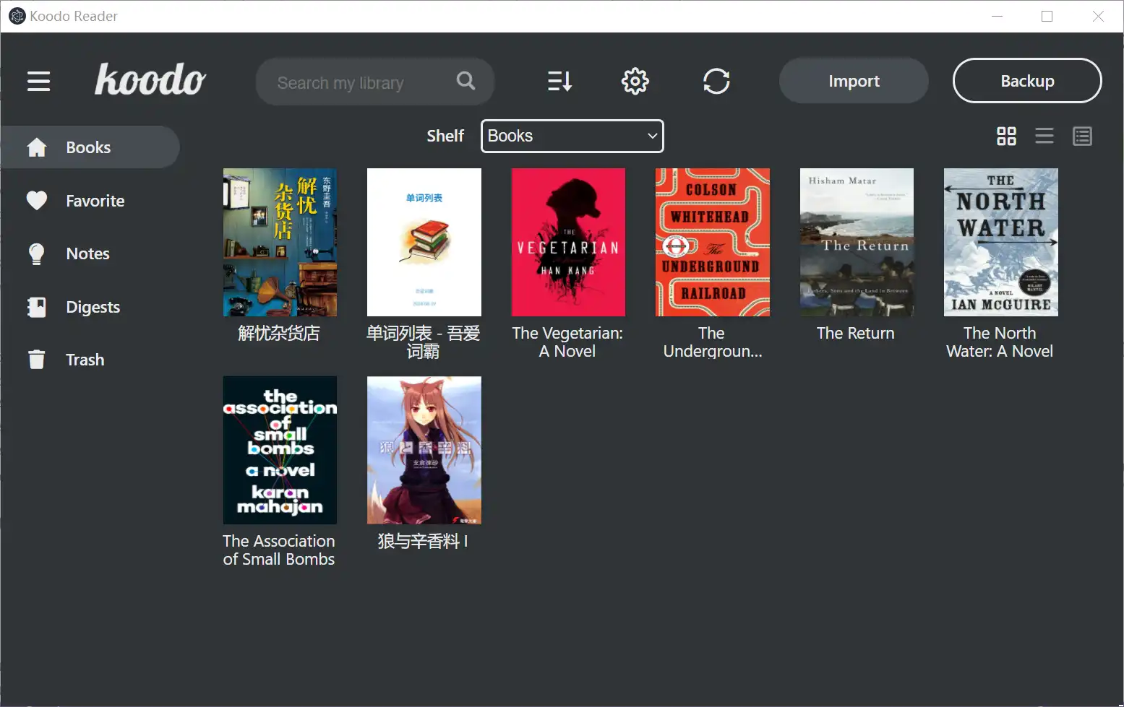This screenshot has width=1124, height=707.
Task: Open the hamburger menu
Action: tap(38, 81)
